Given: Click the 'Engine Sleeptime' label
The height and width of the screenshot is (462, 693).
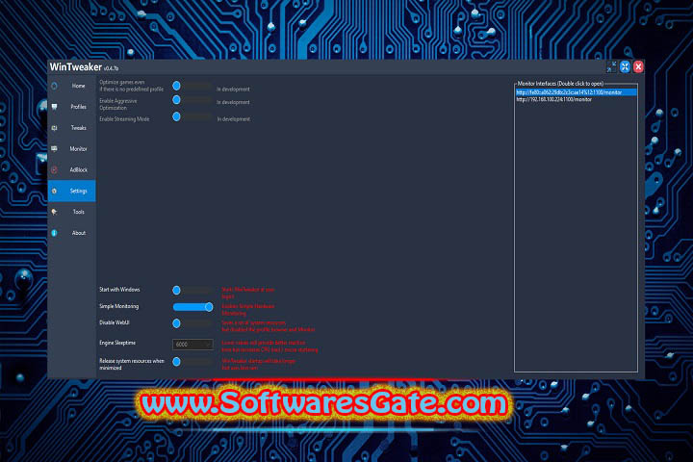Looking at the screenshot, I should [x=117, y=343].
